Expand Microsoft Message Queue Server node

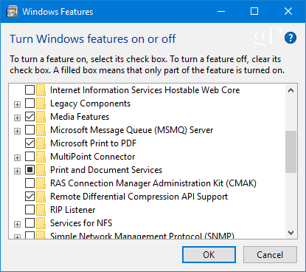click(x=17, y=132)
